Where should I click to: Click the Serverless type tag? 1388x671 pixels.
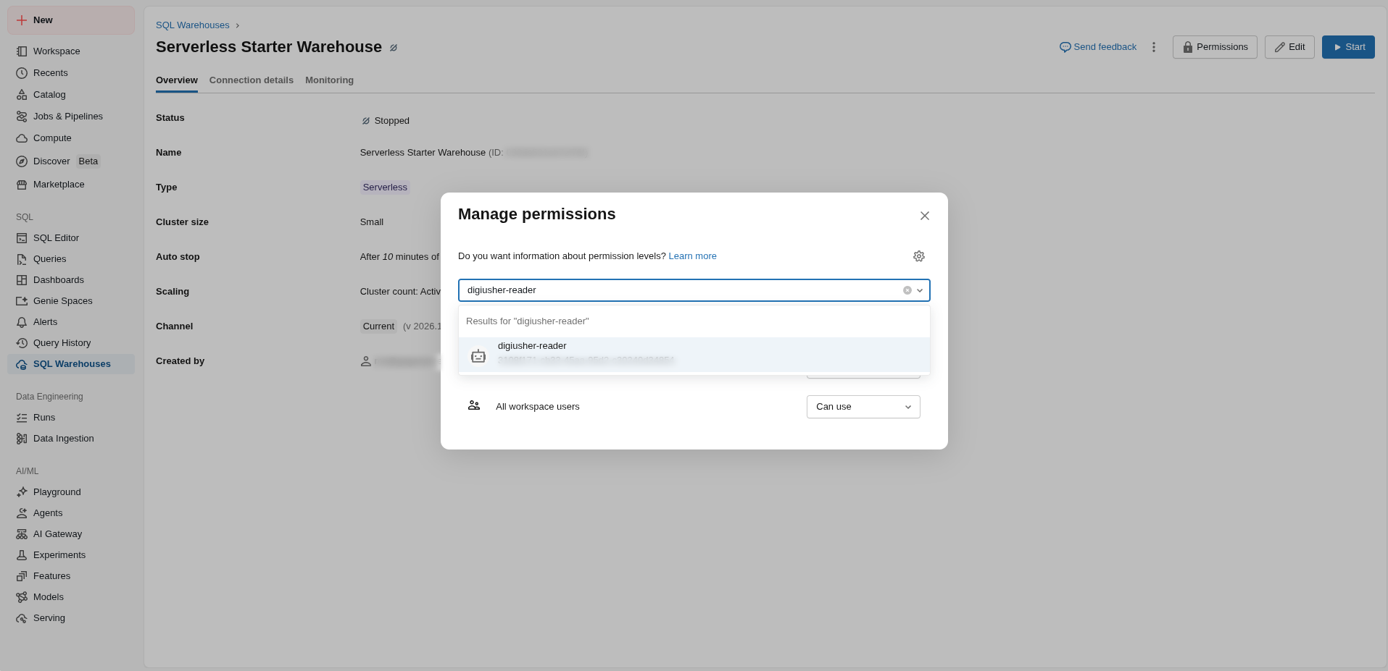point(385,187)
